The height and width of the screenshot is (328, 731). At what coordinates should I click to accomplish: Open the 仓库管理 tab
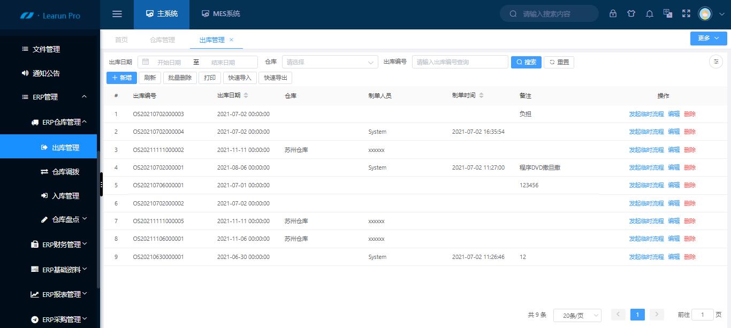pyautogui.click(x=163, y=39)
